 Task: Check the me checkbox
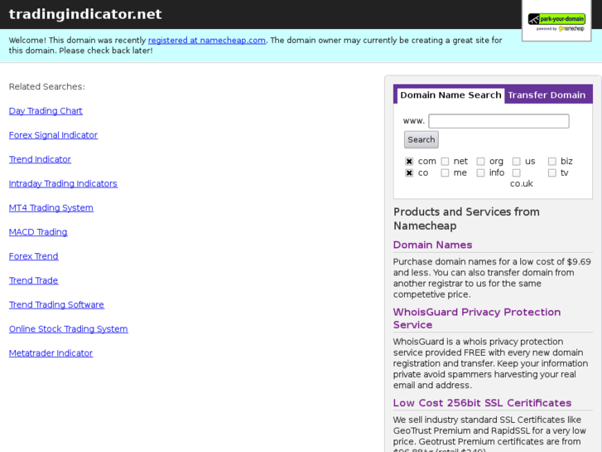click(445, 173)
